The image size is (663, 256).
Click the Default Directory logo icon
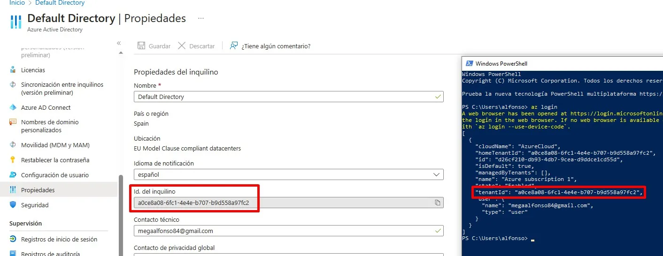tap(16, 22)
